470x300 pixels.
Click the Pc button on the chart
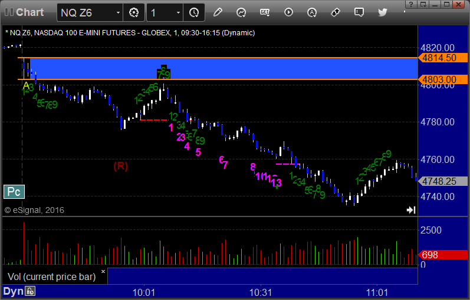click(14, 192)
